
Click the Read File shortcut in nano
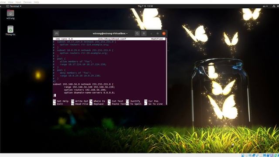(x=79, y=104)
